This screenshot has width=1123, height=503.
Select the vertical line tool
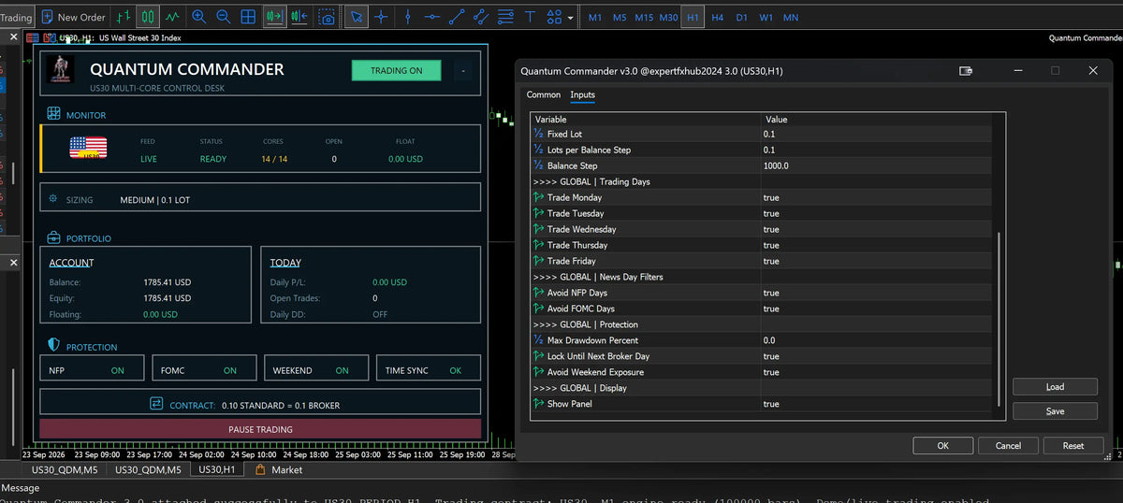tap(407, 17)
